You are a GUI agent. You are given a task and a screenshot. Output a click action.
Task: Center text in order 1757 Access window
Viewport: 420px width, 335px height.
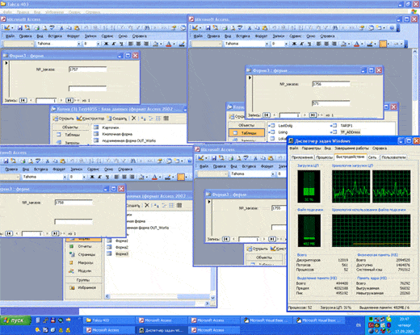(138, 44)
